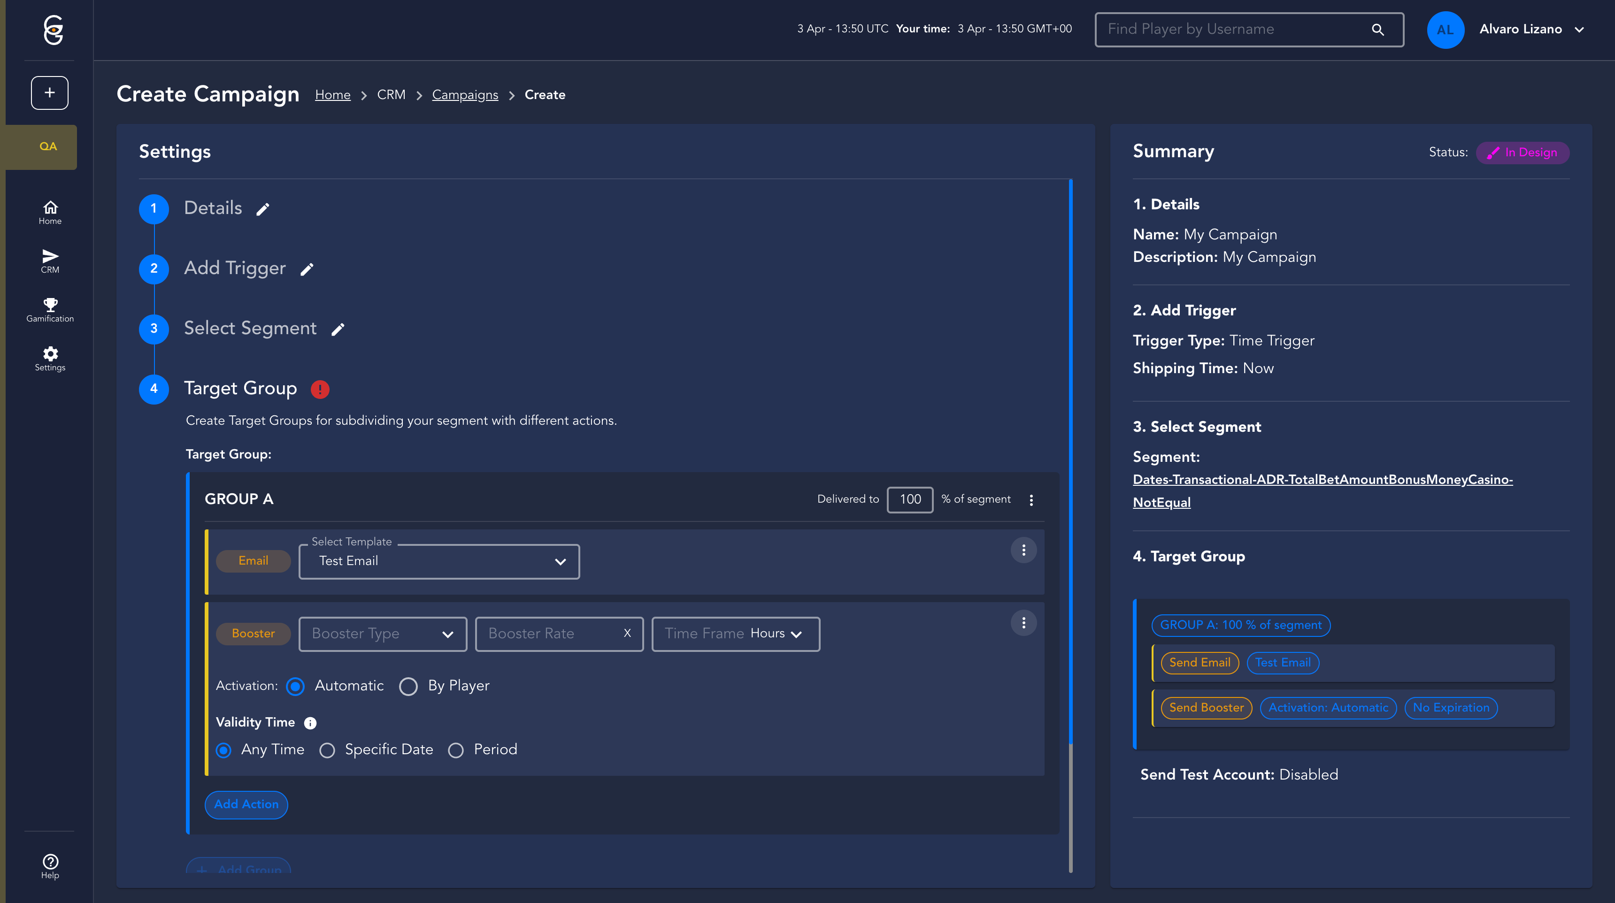Screen dimensions: 1615x903
Task: Select the Period validity option
Action: (x=456, y=750)
